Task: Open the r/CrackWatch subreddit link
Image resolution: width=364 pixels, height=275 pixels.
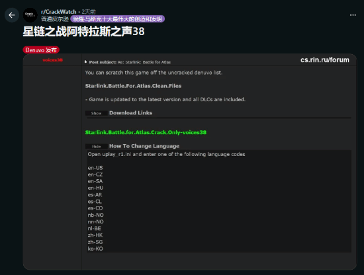Action: (58, 12)
